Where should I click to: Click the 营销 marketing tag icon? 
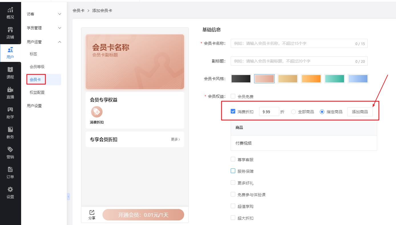tap(10, 149)
